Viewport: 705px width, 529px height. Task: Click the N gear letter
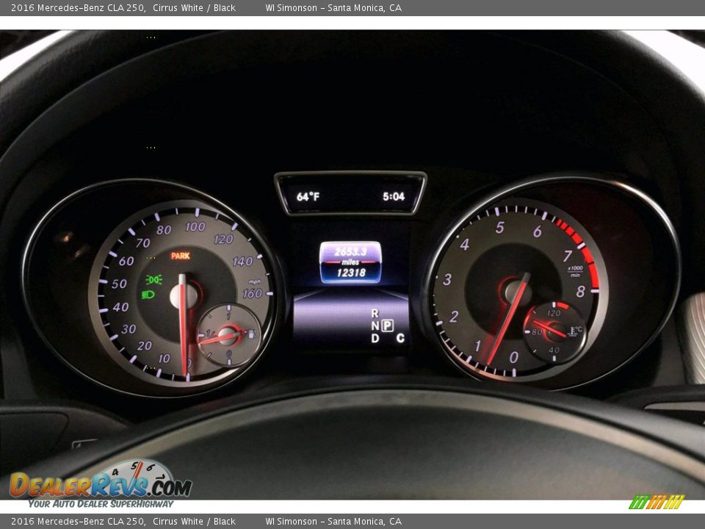coord(375,325)
